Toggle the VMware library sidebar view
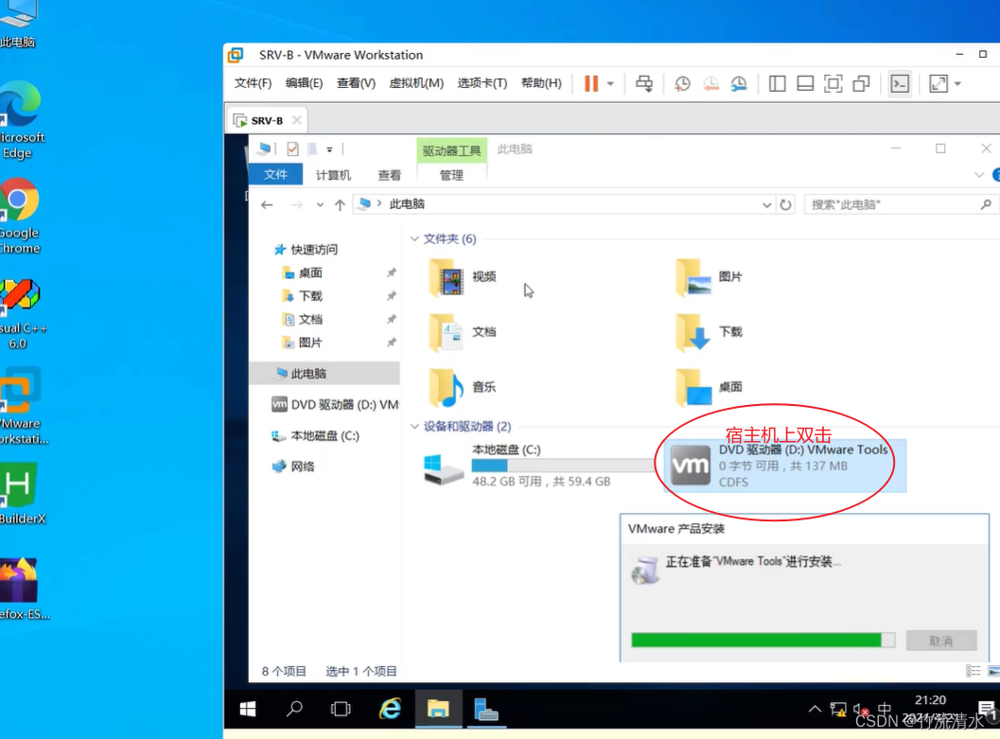 (x=777, y=83)
